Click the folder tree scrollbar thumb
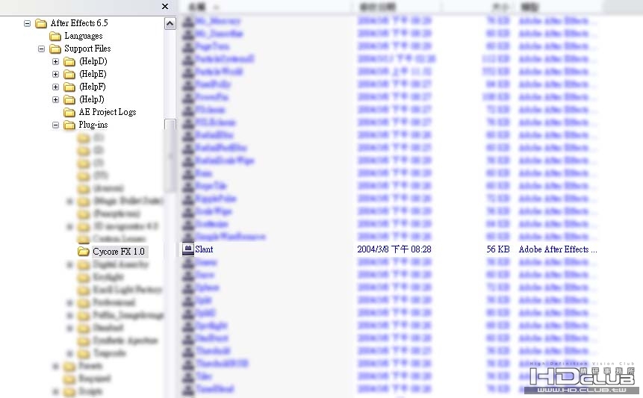Image resolution: width=643 pixels, height=398 pixels. click(x=170, y=155)
